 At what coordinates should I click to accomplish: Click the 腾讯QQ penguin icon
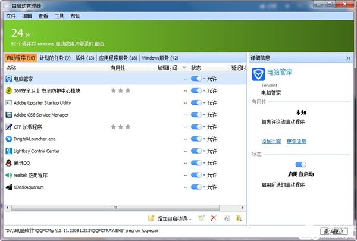9,163
